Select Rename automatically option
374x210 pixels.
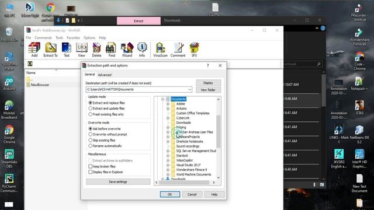coord(105,146)
